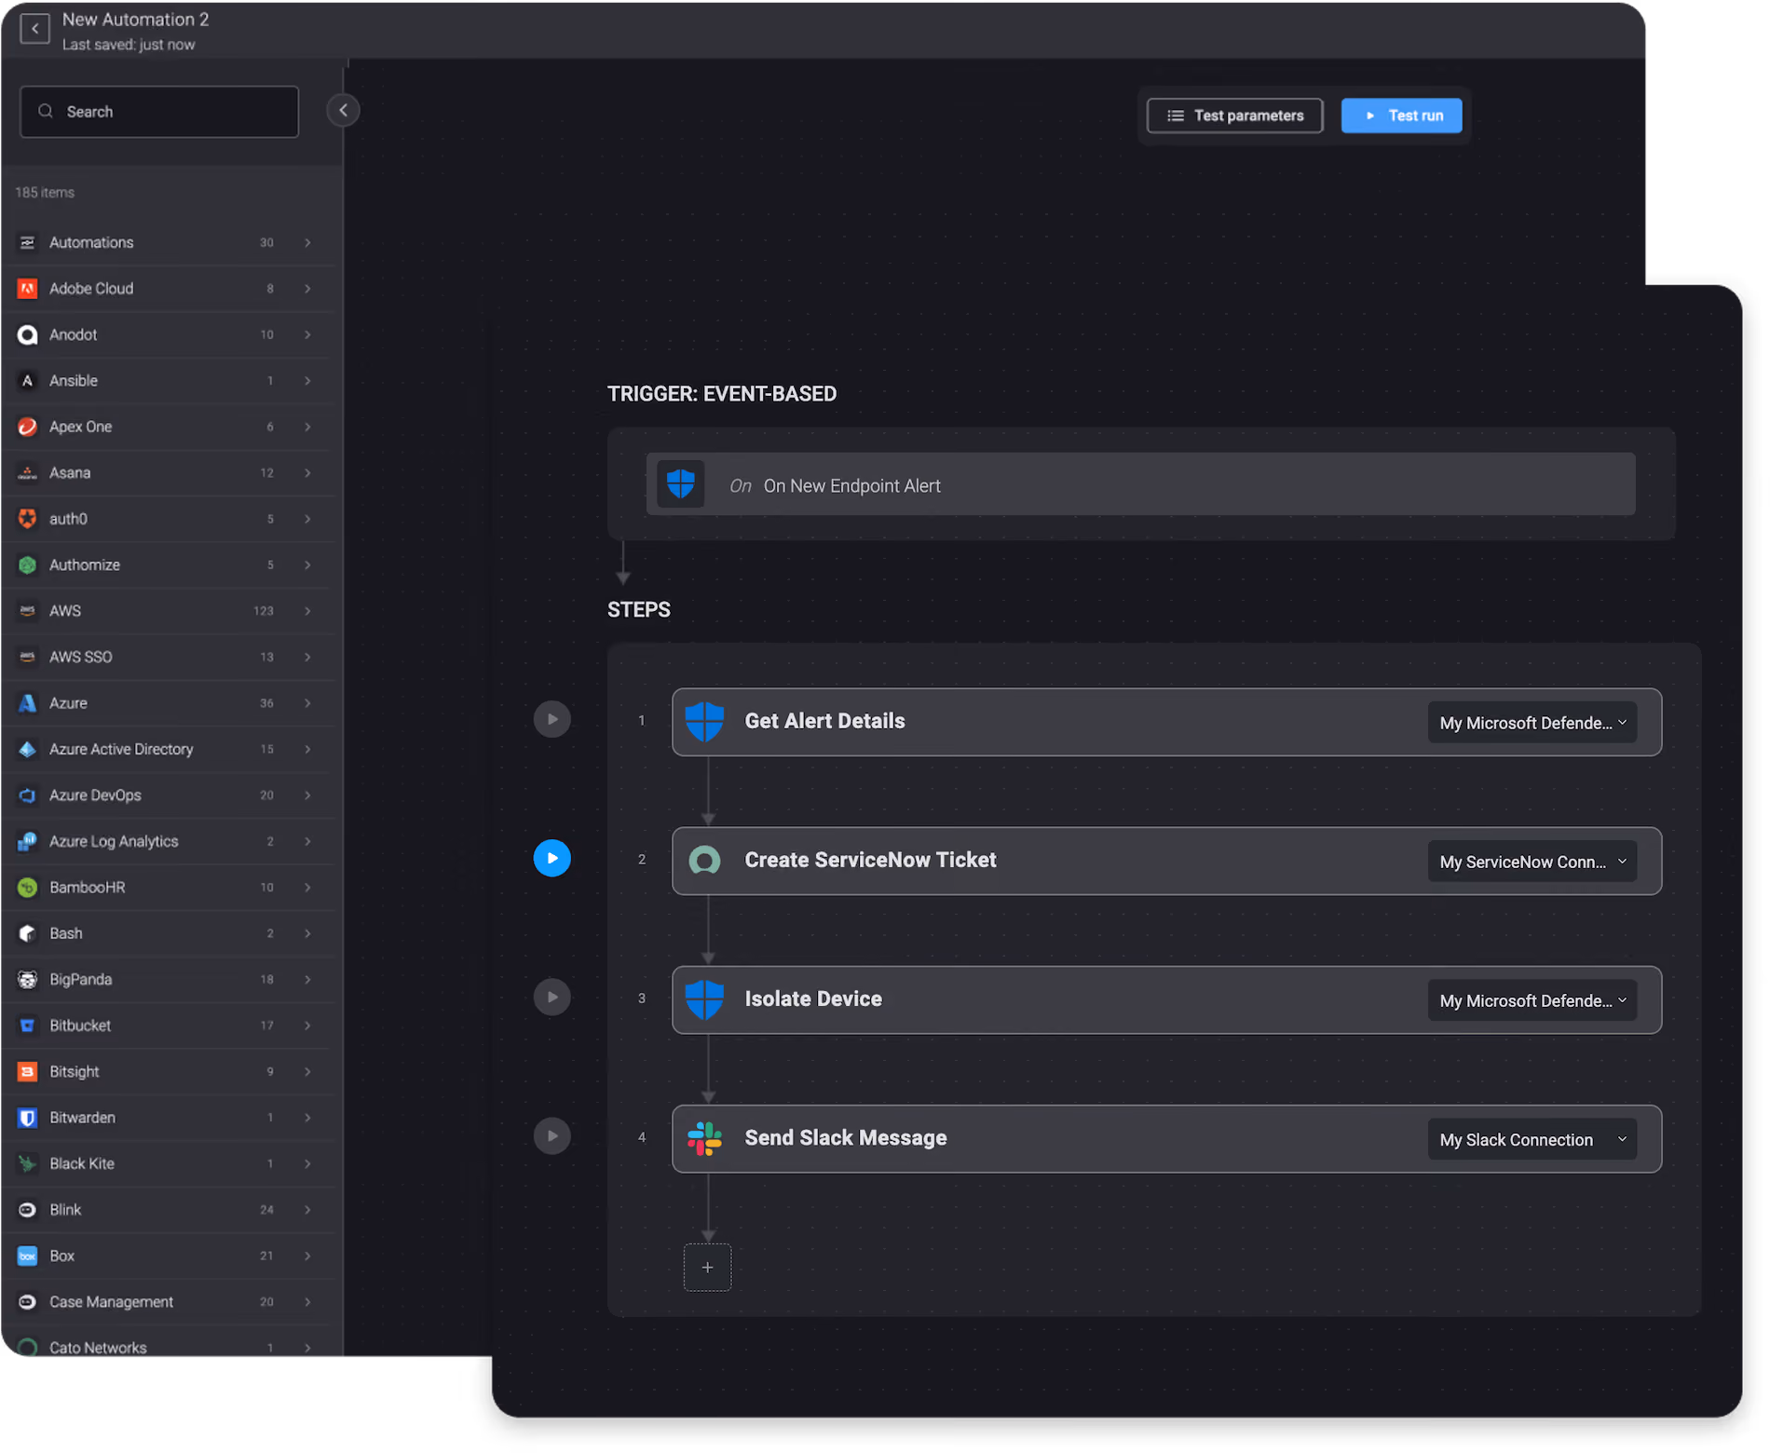Open connection dropdown for Get Alert Details

pyautogui.click(x=1532, y=723)
